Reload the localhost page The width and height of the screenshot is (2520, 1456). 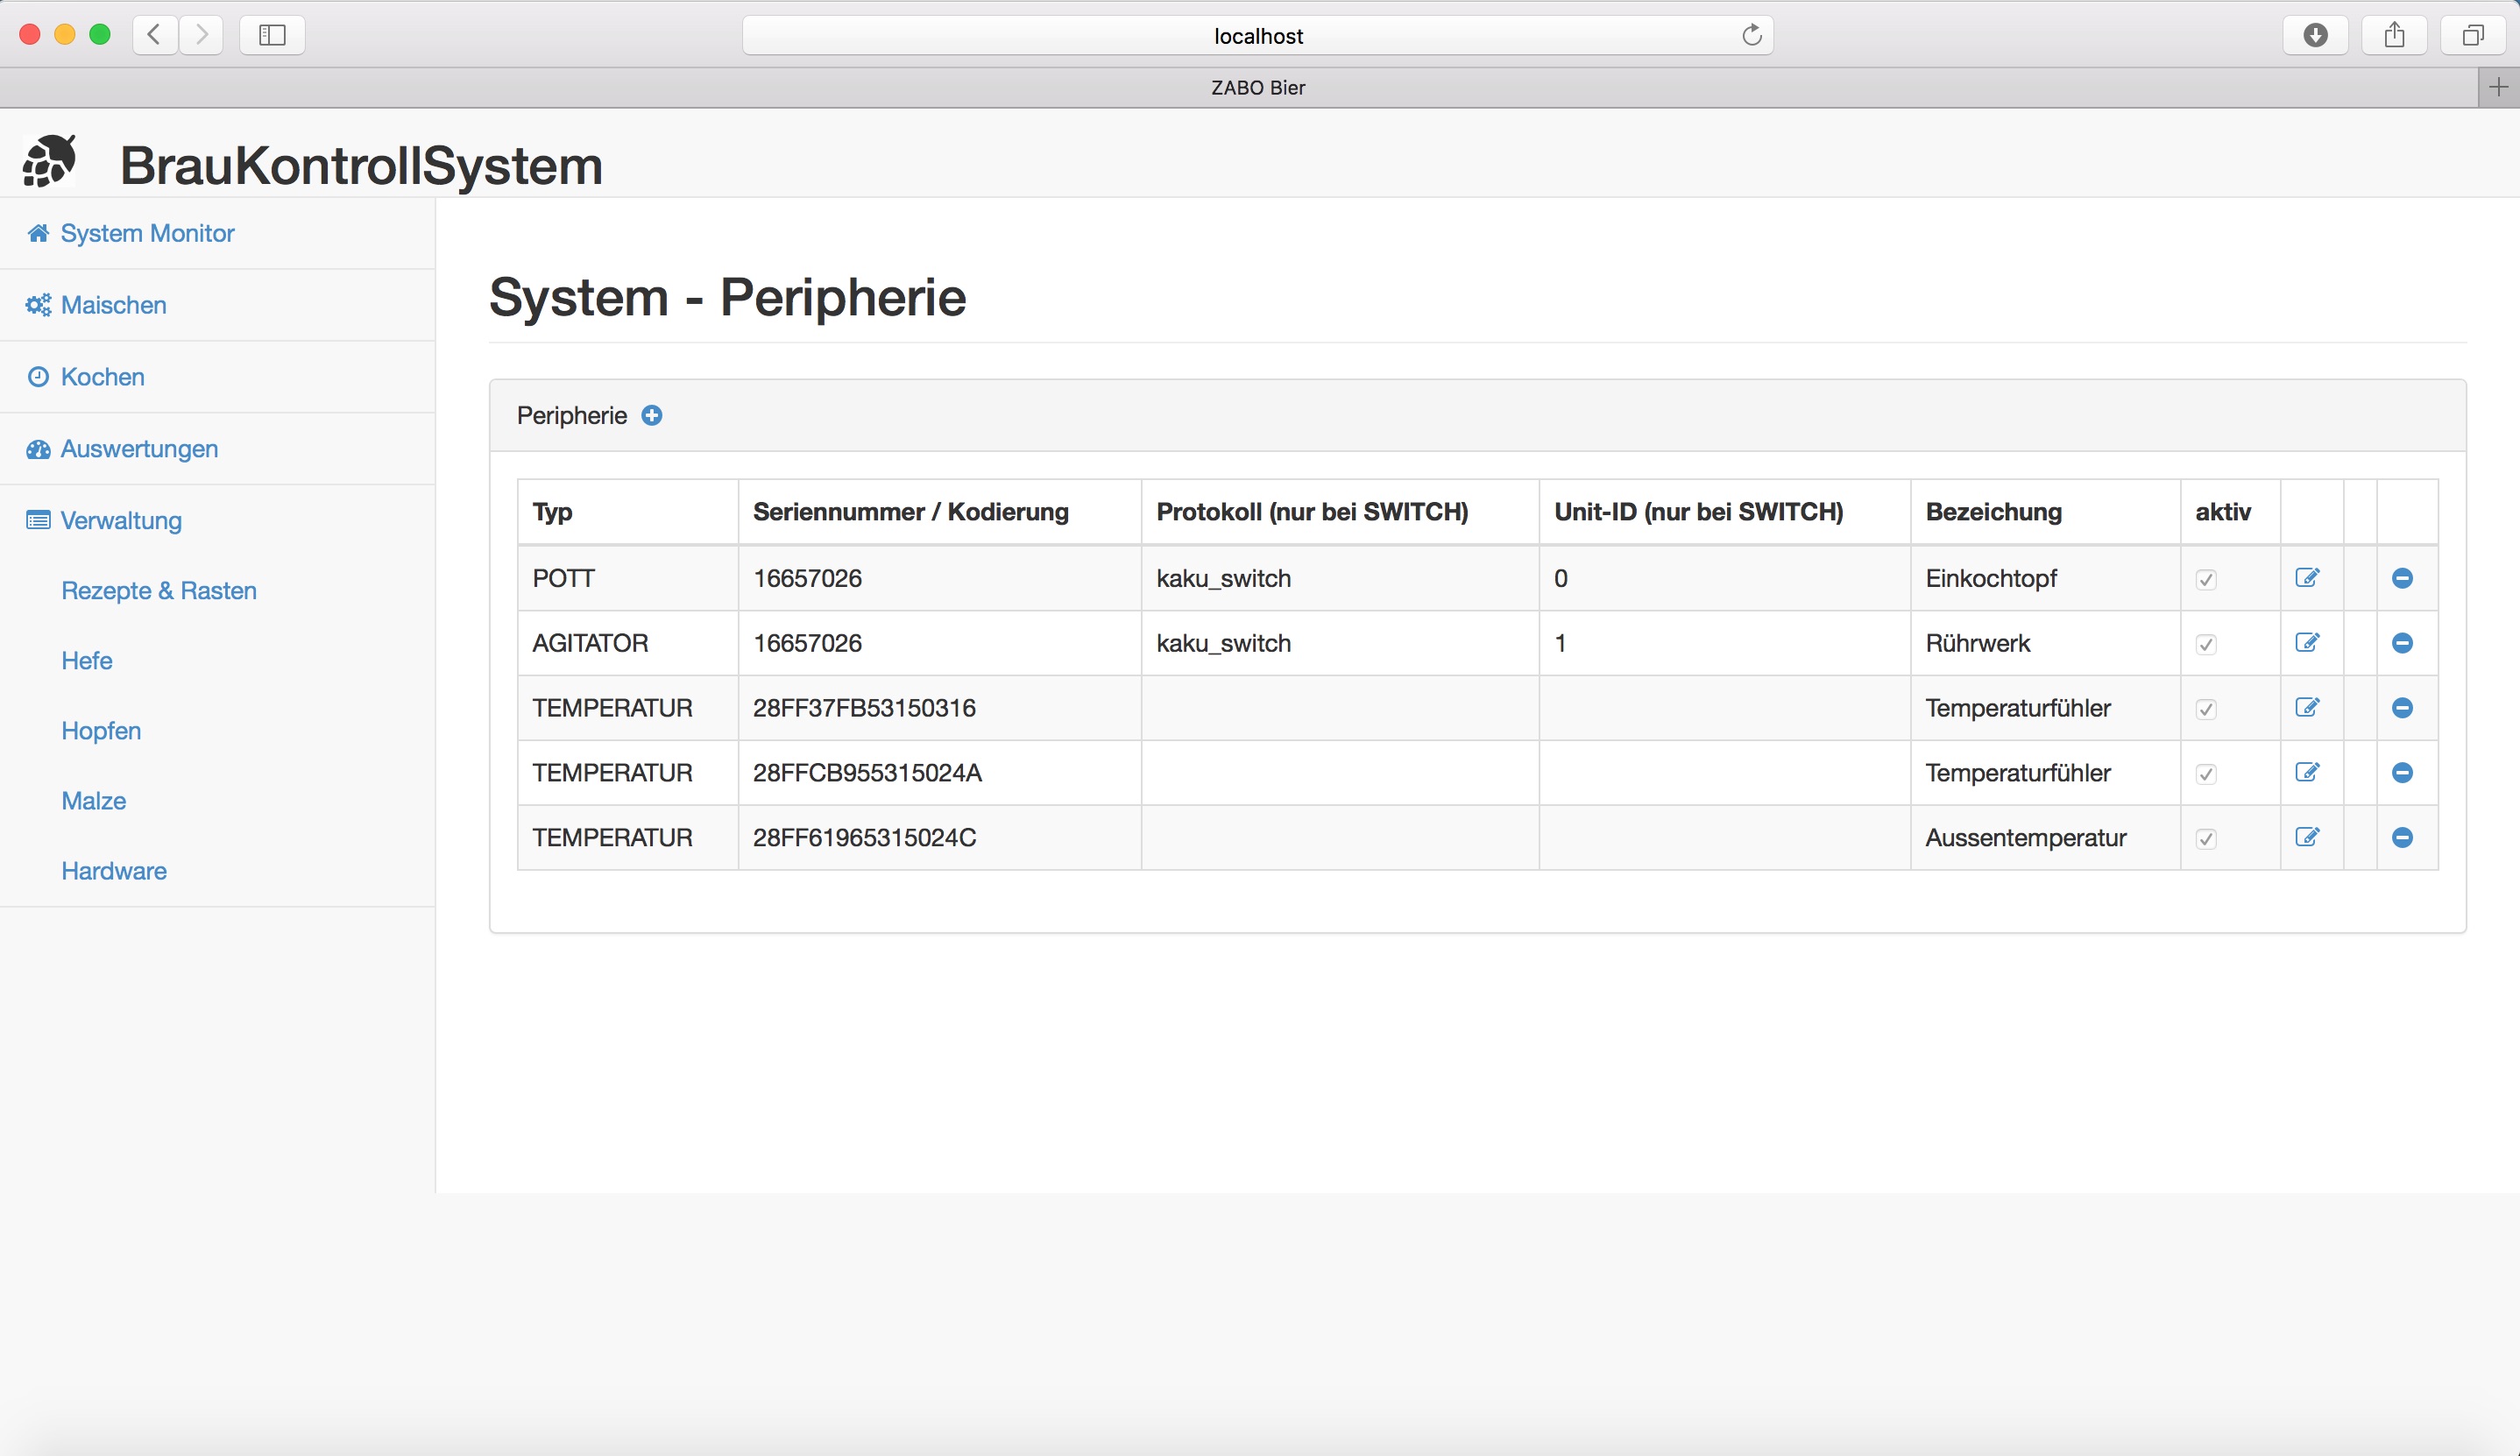1751,35
